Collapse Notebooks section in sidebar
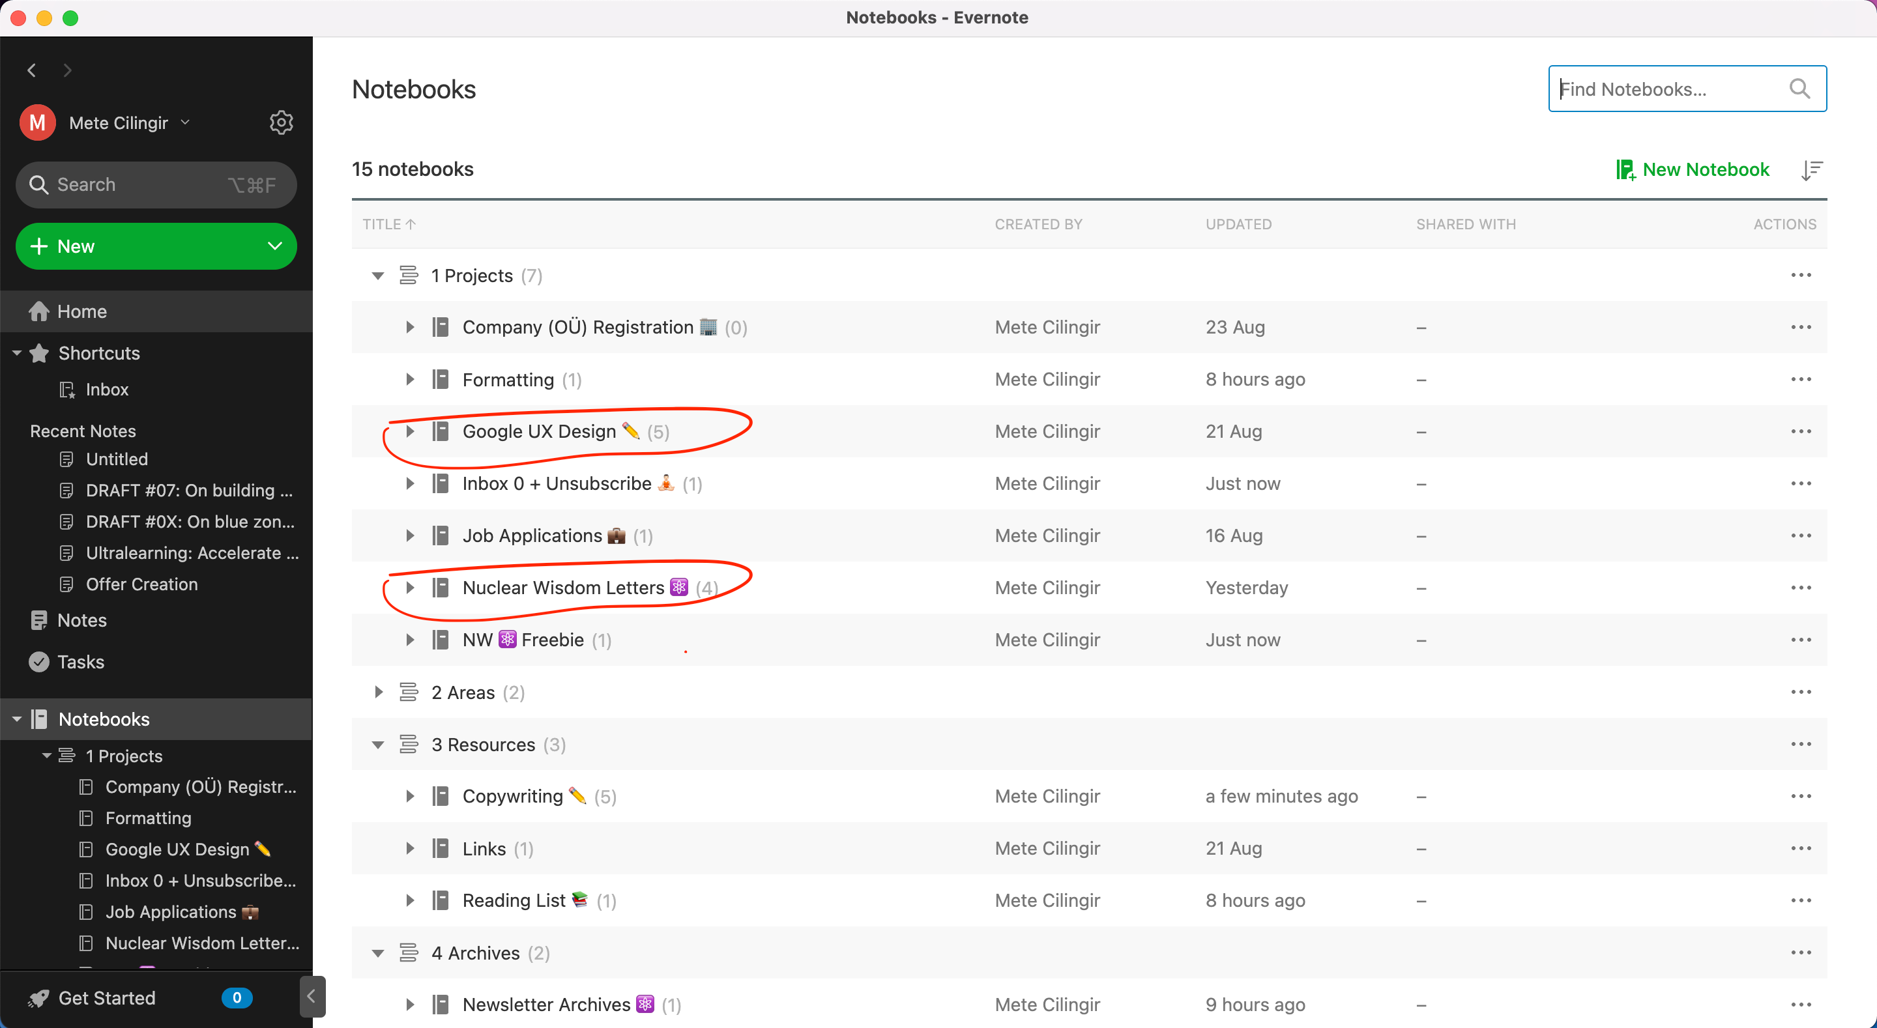This screenshot has height=1028, width=1877. click(x=16, y=719)
